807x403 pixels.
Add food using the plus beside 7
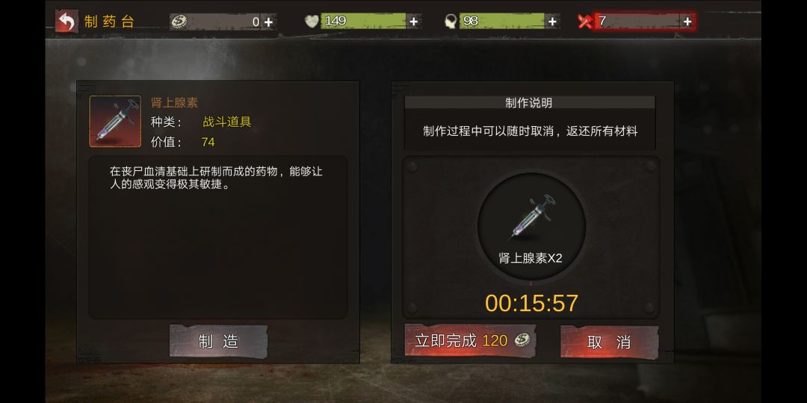click(x=687, y=22)
